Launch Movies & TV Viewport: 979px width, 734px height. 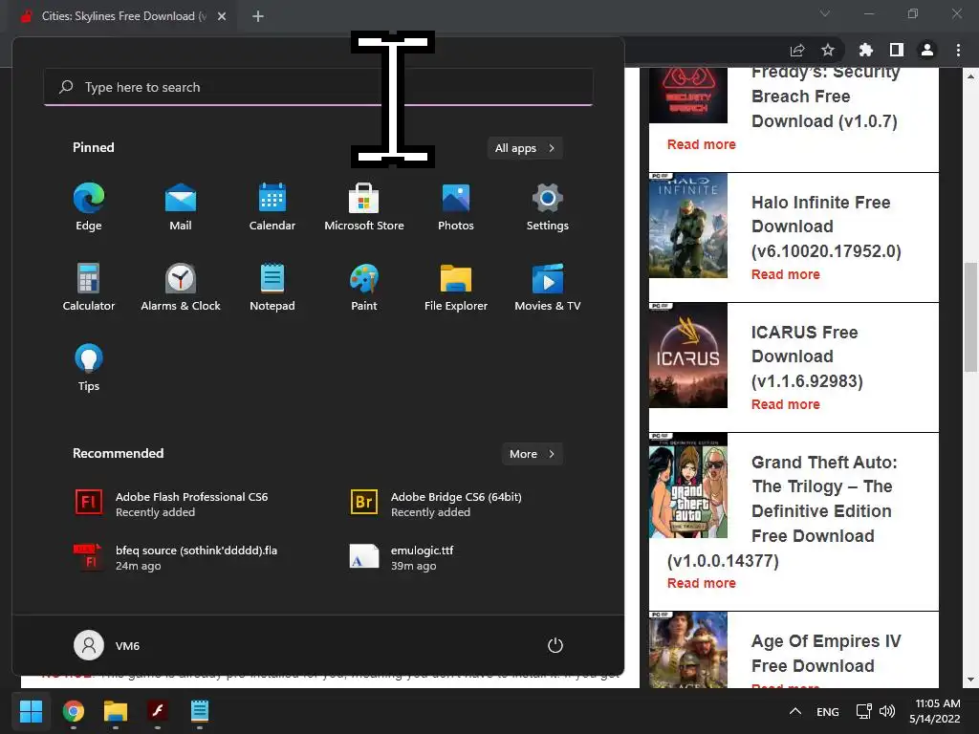point(548,287)
